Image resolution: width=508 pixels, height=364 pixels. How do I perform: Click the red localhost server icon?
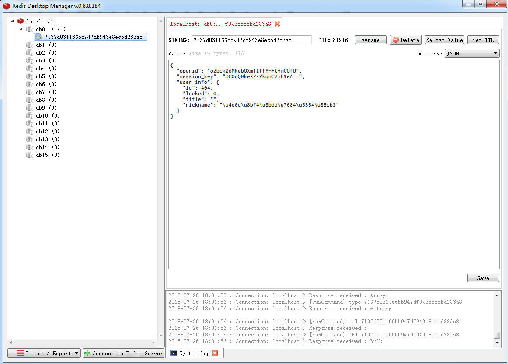coord(21,21)
